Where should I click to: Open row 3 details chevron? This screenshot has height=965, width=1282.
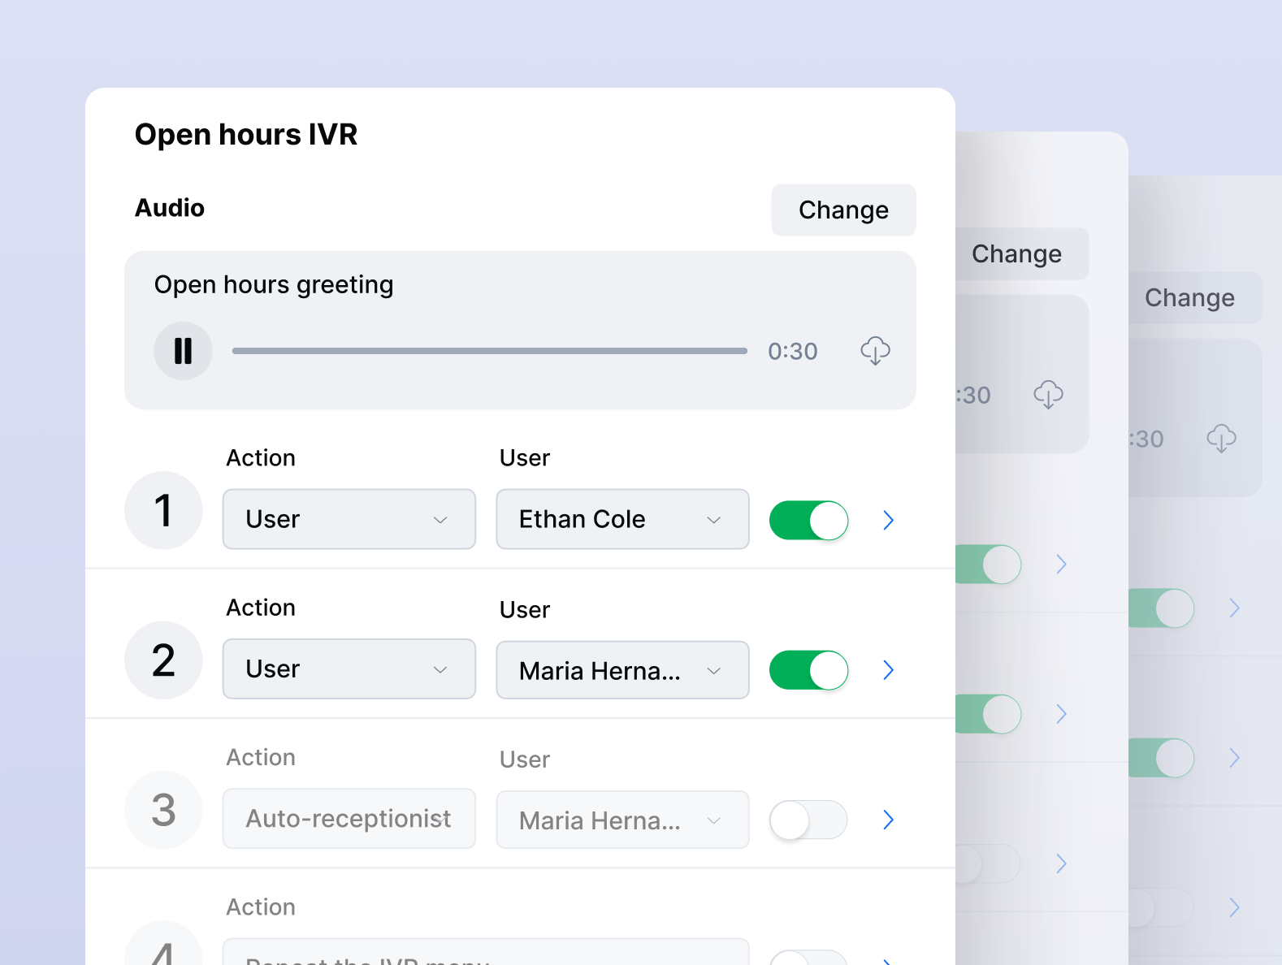click(888, 820)
